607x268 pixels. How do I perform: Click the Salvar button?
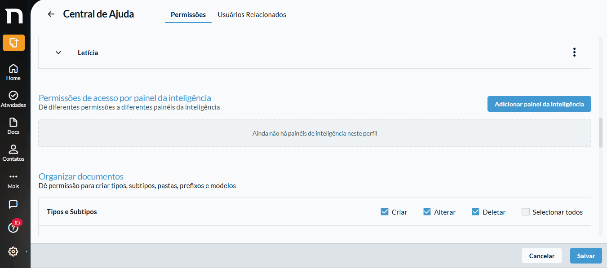[x=586, y=256]
